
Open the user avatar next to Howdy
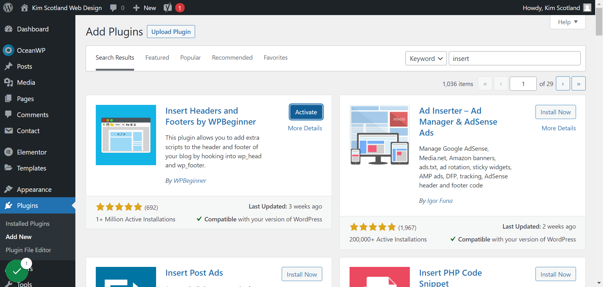[x=587, y=8]
